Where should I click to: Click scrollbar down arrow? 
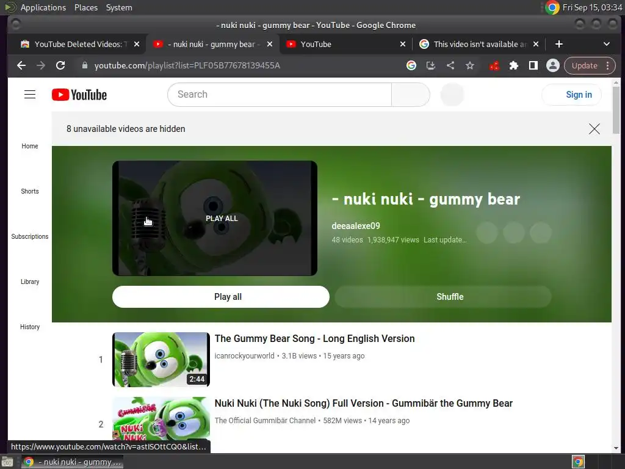coord(616,448)
